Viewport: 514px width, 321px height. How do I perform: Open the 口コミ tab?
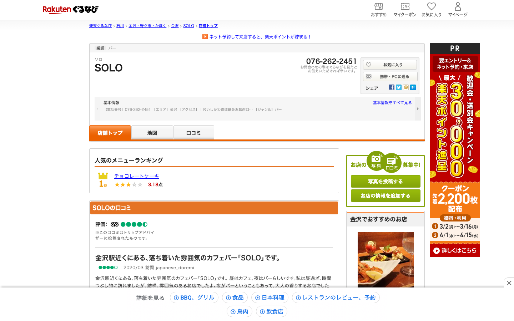click(193, 132)
